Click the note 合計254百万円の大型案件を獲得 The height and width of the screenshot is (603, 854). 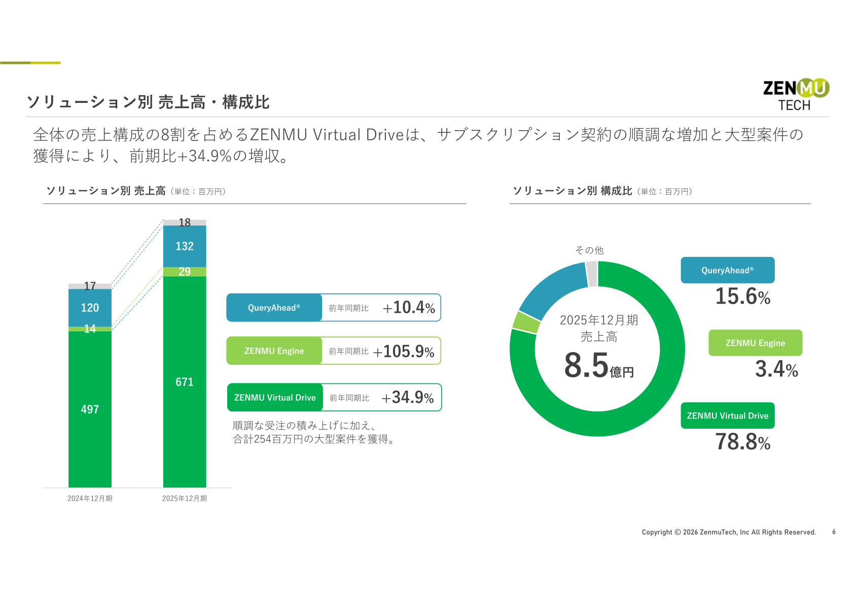click(313, 439)
